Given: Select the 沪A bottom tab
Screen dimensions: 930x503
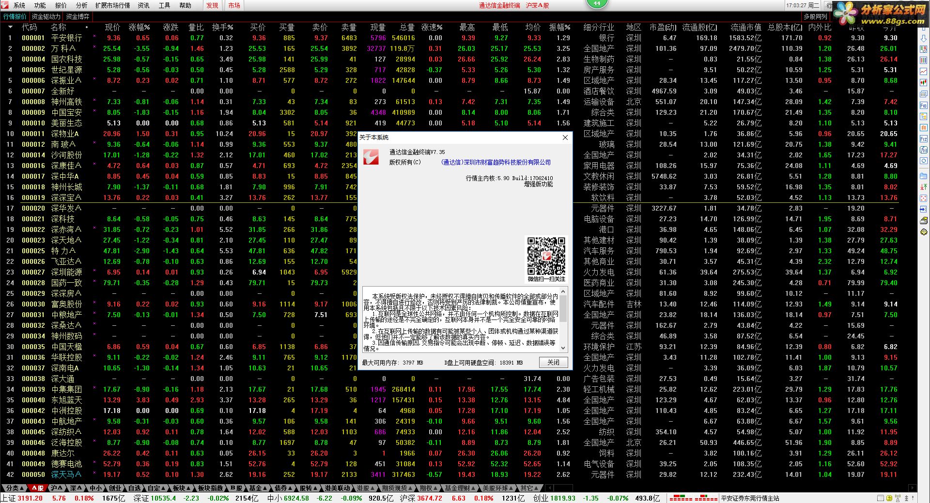Looking at the screenshot, I should [57, 488].
